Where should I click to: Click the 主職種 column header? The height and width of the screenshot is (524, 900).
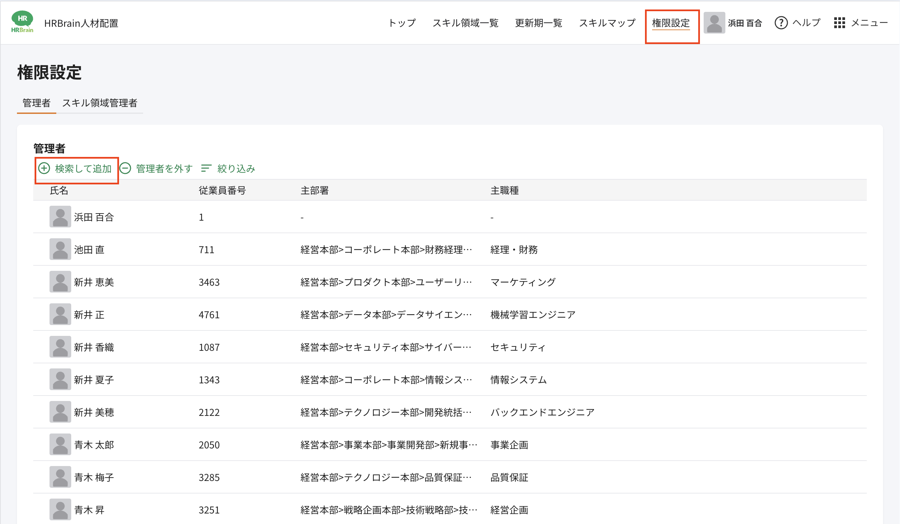[504, 190]
